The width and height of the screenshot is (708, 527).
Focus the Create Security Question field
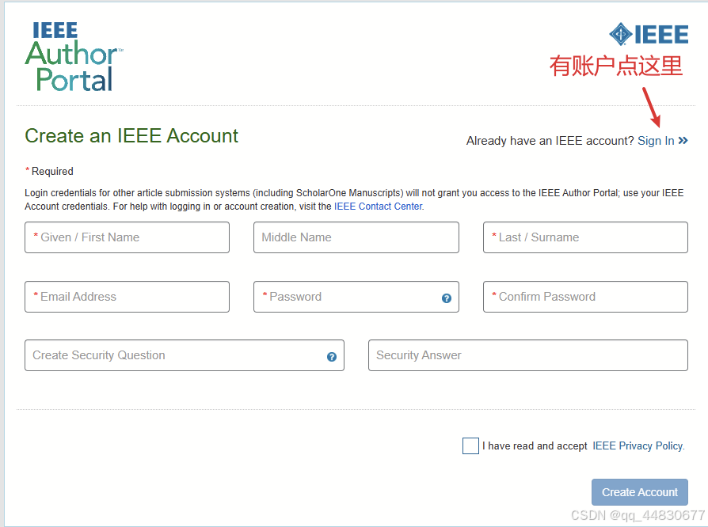pyautogui.click(x=185, y=355)
